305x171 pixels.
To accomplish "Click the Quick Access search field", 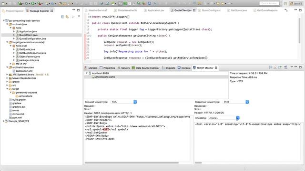I will pos(269,3).
